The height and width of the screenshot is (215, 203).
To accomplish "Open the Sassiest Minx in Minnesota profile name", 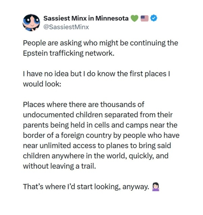I will tap(86, 19).
